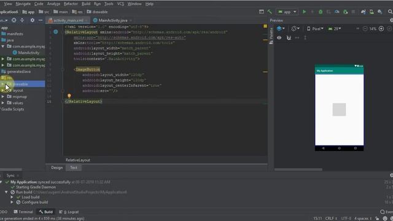Image resolution: width=393 pixels, height=221 pixels.
Task: Open the Help menu
Action: 149,4
